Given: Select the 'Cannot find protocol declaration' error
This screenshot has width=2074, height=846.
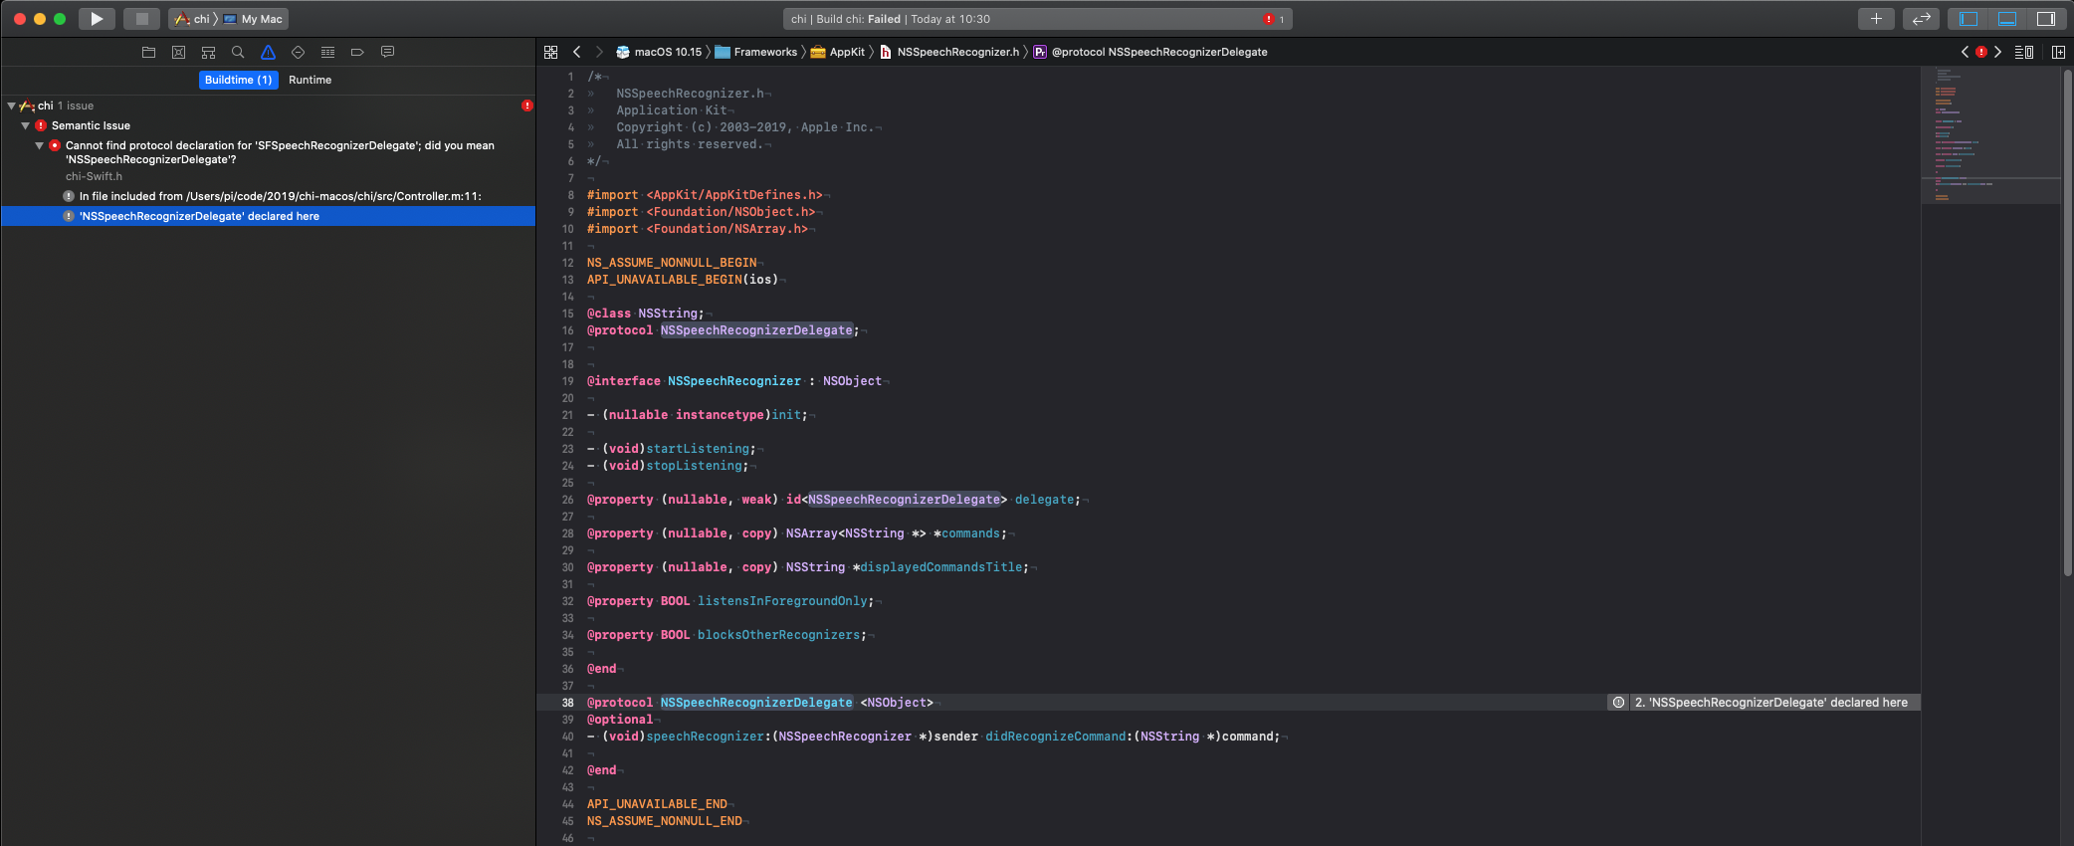Looking at the screenshot, I should (268, 152).
